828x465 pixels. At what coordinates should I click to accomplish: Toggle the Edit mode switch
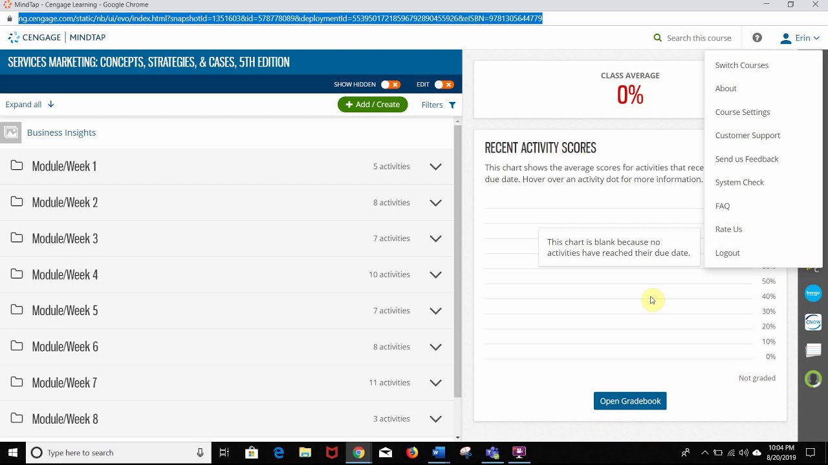coord(444,85)
